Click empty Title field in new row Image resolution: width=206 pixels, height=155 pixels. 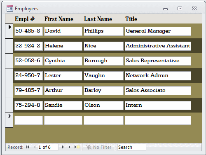pyautogui.click(x=158, y=120)
